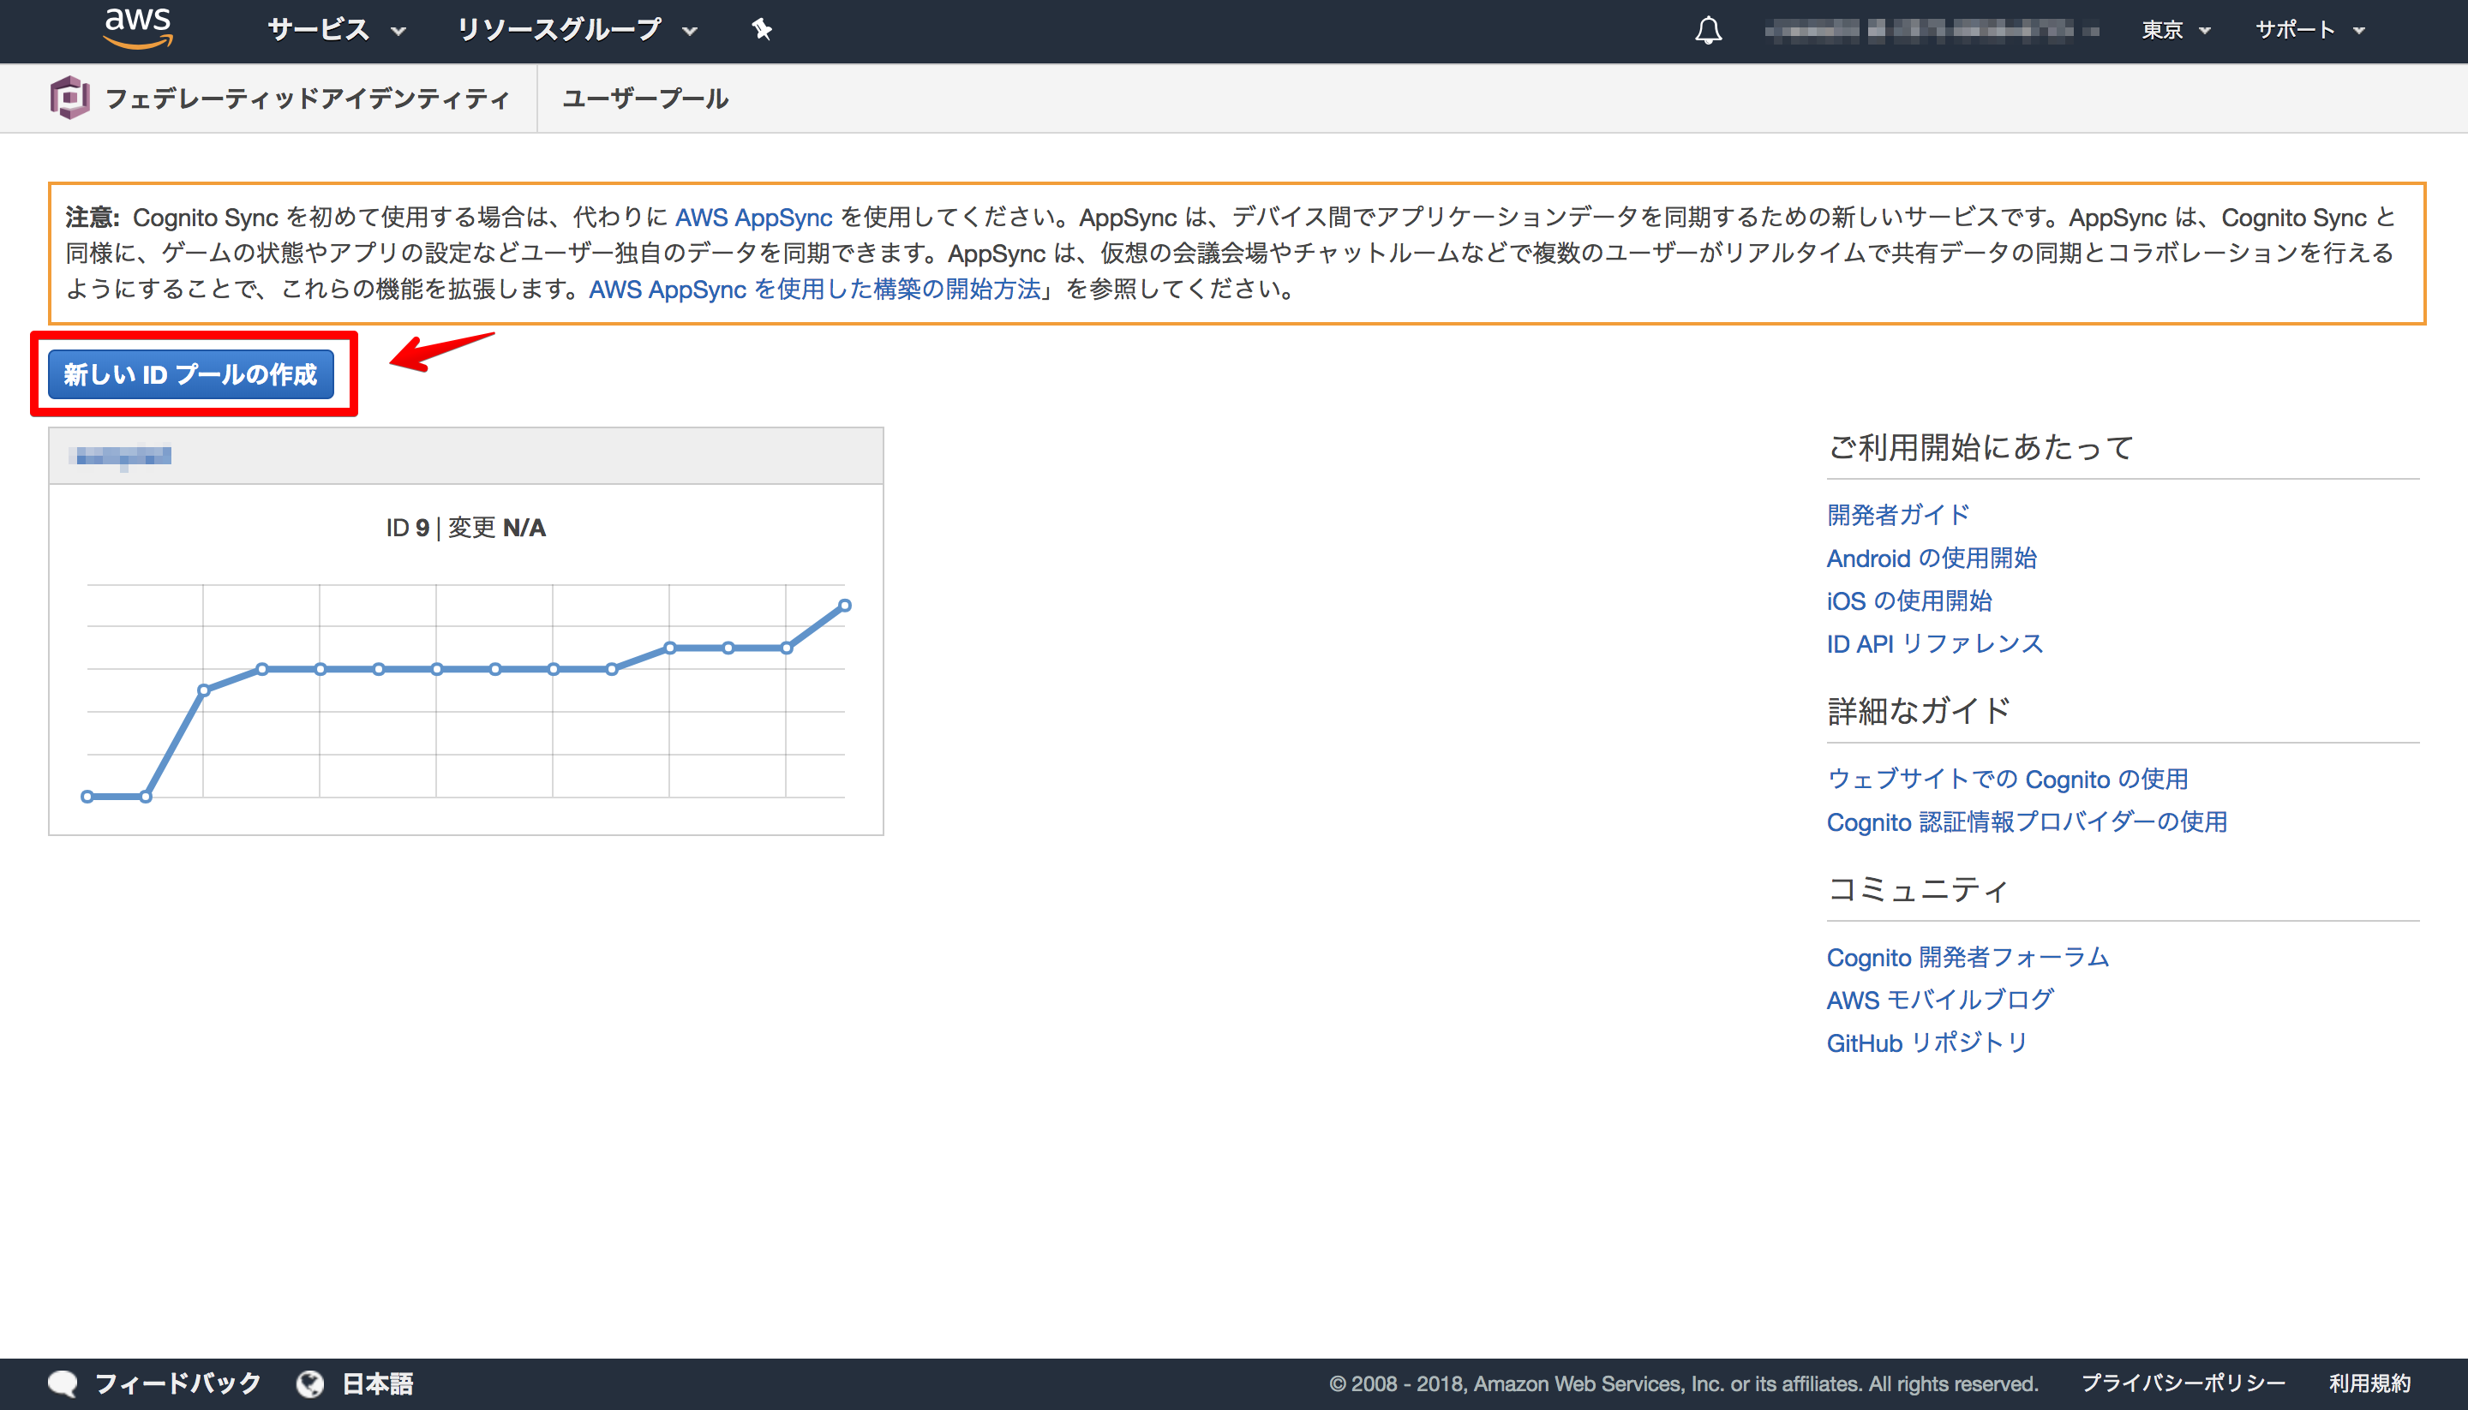2468x1410 pixels.
Task: Click the feedback speech bubble icon
Action: [x=63, y=1383]
